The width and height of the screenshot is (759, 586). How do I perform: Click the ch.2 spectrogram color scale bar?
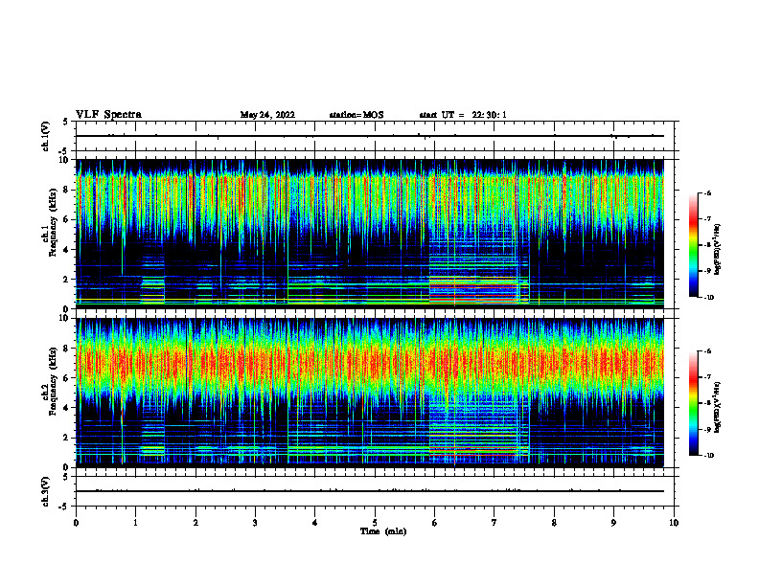point(694,403)
